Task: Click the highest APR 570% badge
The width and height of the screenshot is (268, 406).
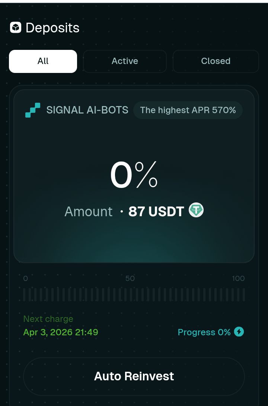Action: pyautogui.click(x=188, y=110)
